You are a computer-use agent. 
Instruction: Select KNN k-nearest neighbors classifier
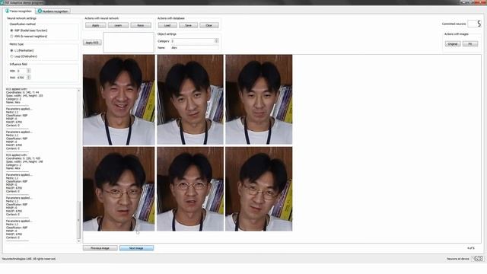pos(29,37)
